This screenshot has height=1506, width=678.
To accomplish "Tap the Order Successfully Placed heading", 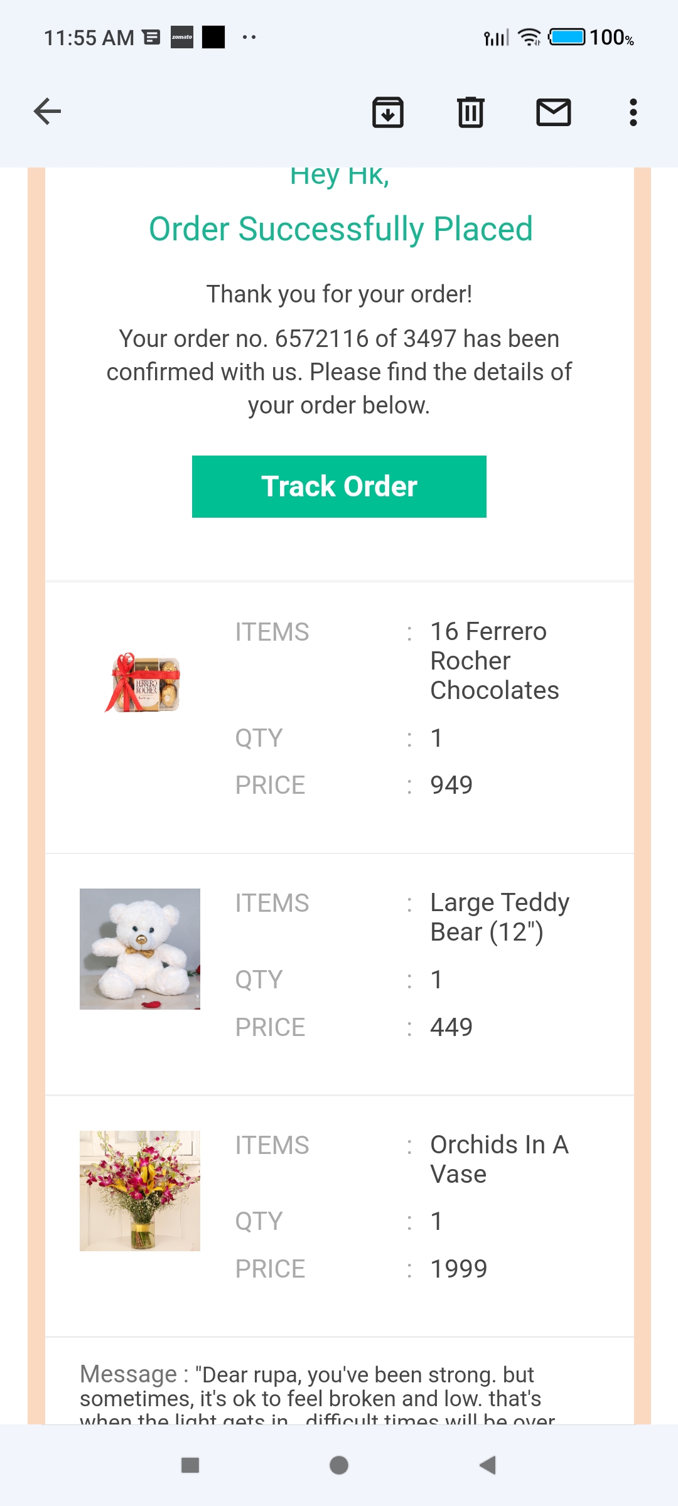I will [x=340, y=229].
